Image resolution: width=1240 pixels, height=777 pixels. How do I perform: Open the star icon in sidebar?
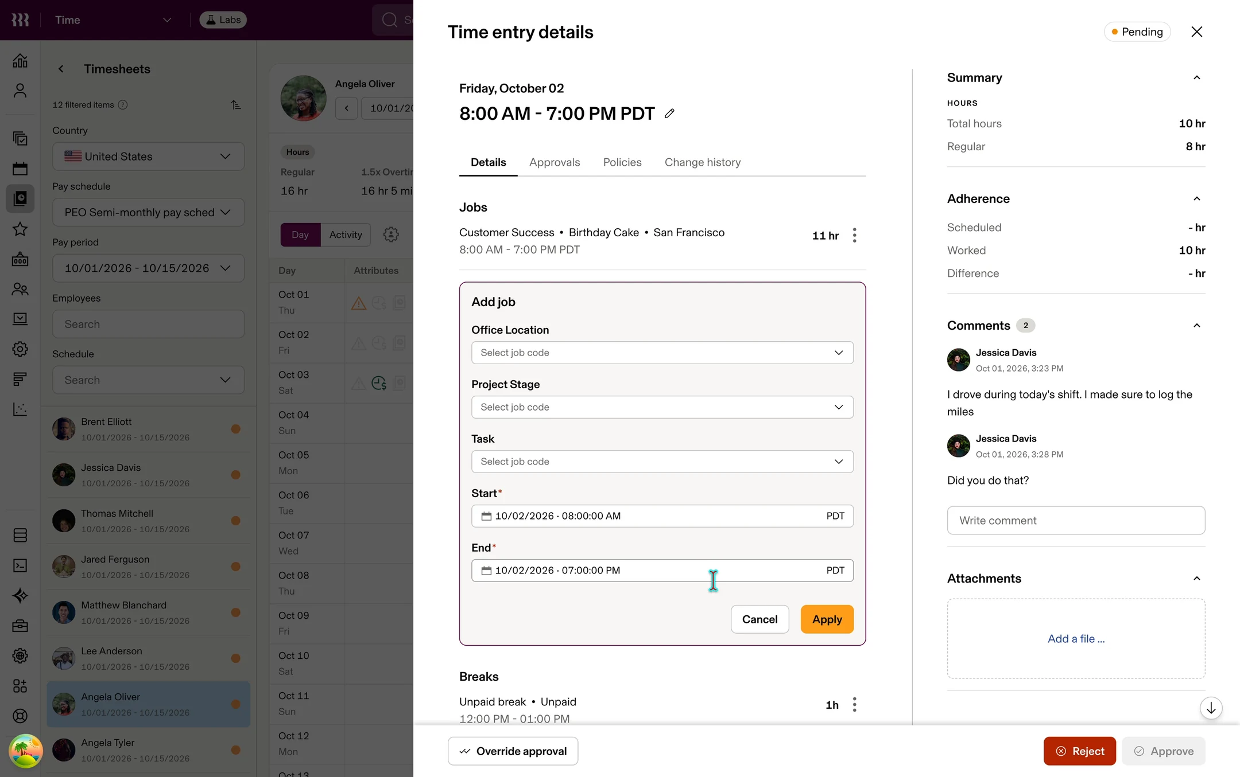20,229
